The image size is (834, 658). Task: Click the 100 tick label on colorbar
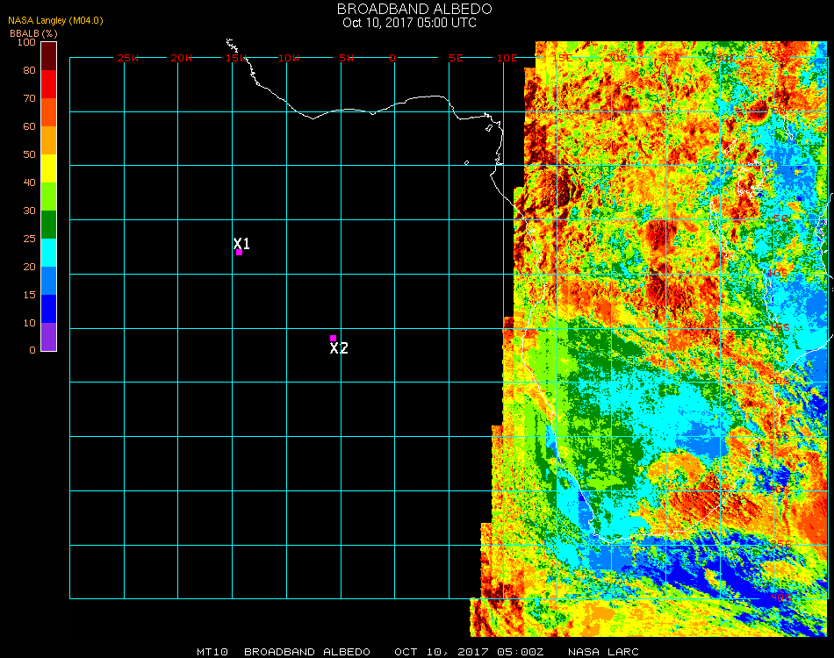pyautogui.click(x=26, y=42)
